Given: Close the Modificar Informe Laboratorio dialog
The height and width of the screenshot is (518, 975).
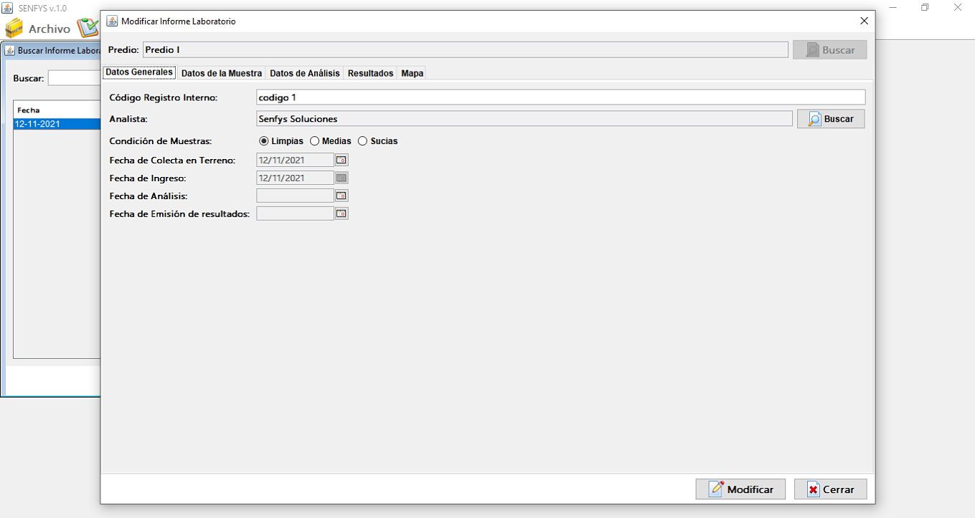Looking at the screenshot, I should point(864,21).
